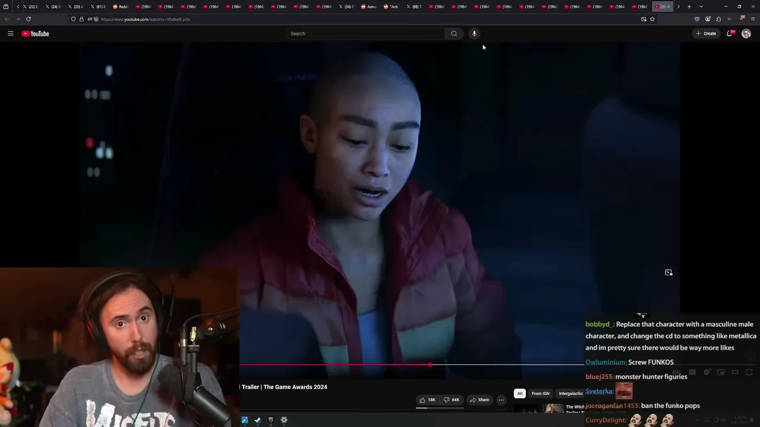Start voice search with the microphone
The width and height of the screenshot is (760, 427).
click(474, 34)
